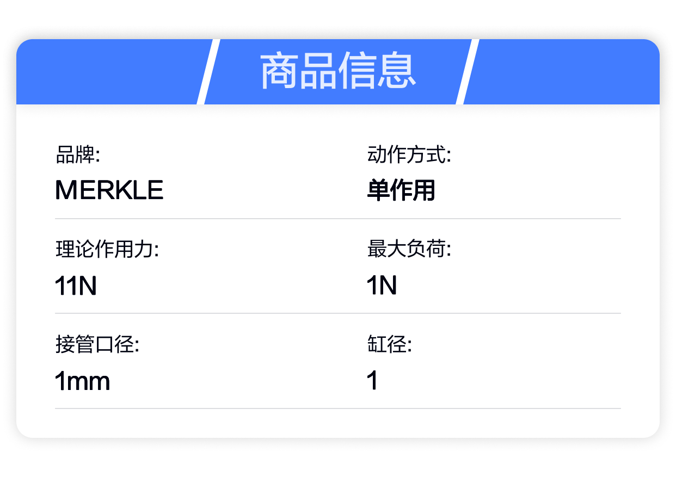
Task: Click the left white slash in the blue header
Action: coord(208,72)
